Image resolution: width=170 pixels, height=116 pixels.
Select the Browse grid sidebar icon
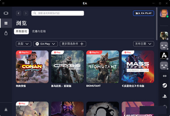coord(6,23)
